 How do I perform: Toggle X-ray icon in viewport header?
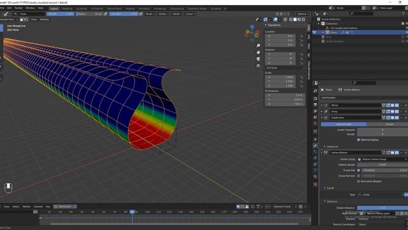[285, 19]
